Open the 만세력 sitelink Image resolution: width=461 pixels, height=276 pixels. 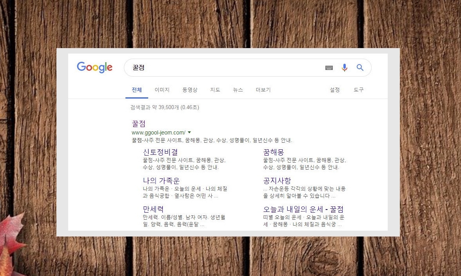click(153, 209)
